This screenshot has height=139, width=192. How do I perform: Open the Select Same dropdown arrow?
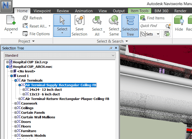[x=121, y=31]
